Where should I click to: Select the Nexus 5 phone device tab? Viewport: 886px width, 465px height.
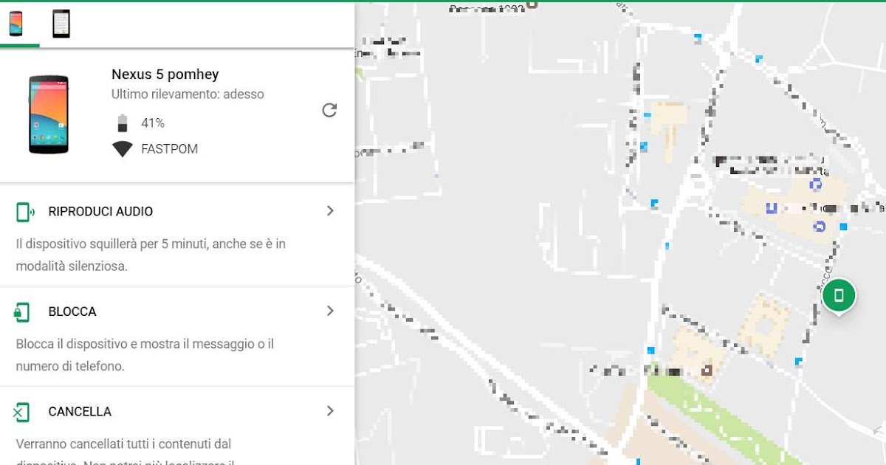16,24
